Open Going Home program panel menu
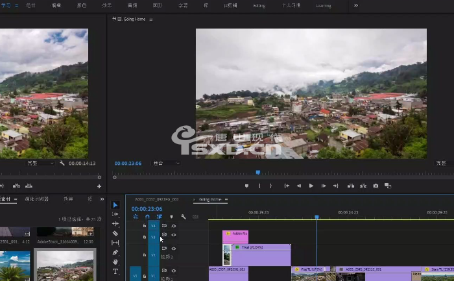Viewport: 454px width, 281px height. click(x=151, y=19)
